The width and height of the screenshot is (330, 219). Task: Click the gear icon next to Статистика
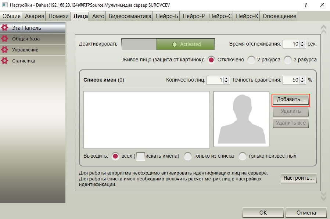pos(4,61)
